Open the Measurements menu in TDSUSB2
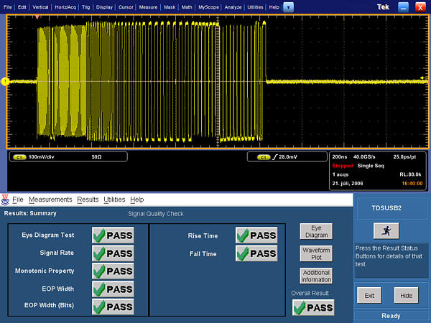The image size is (431, 323). (50, 199)
